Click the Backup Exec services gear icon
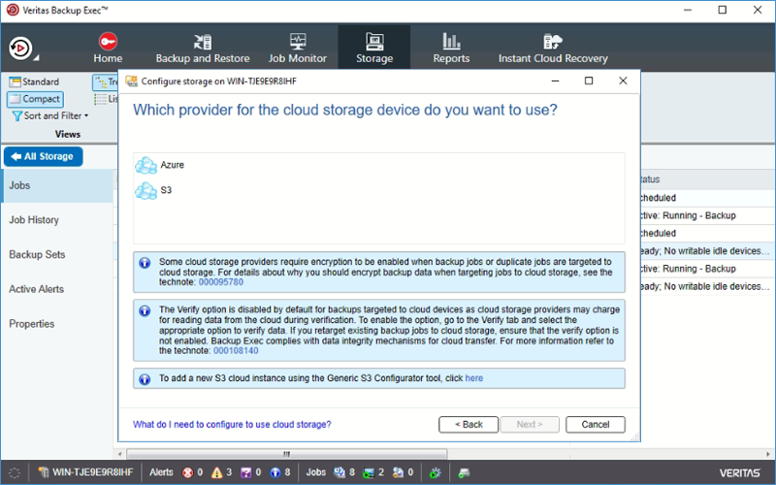 tap(435, 472)
